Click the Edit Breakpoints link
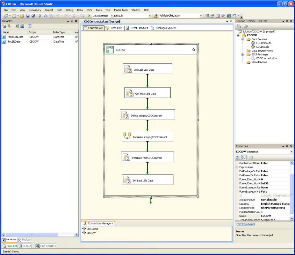 pyautogui.click(x=245, y=224)
